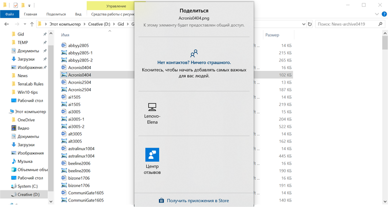
Task: Click the search field News-archive0419
Action: (347, 24)
